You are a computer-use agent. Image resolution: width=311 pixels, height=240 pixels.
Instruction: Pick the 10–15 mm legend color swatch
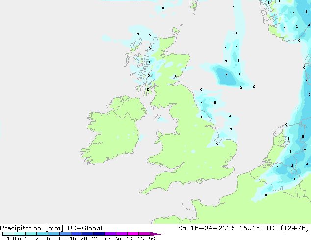coord(65,234)
